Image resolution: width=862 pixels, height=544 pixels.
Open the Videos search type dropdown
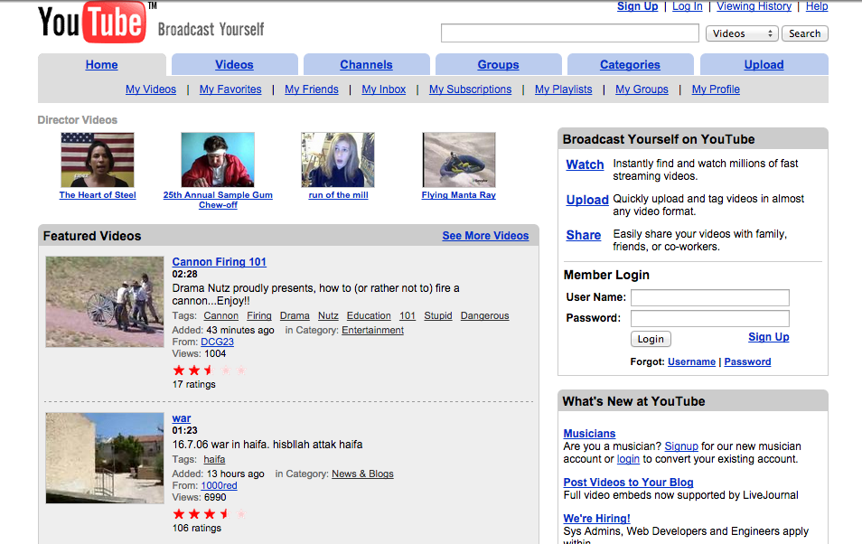coord(742,33)
